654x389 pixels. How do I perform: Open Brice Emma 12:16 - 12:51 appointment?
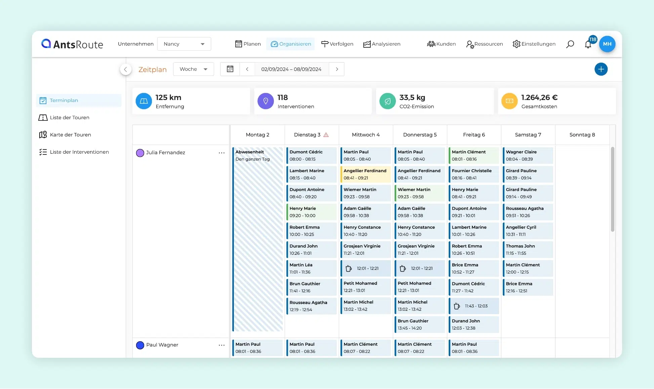528,287
